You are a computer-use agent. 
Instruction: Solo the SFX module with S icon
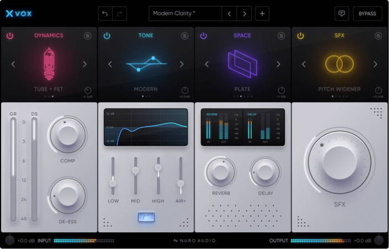click(378, 36)
